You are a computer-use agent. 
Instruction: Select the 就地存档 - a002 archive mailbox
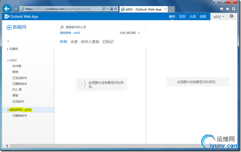pyautogui.click(x=20, y=110)
